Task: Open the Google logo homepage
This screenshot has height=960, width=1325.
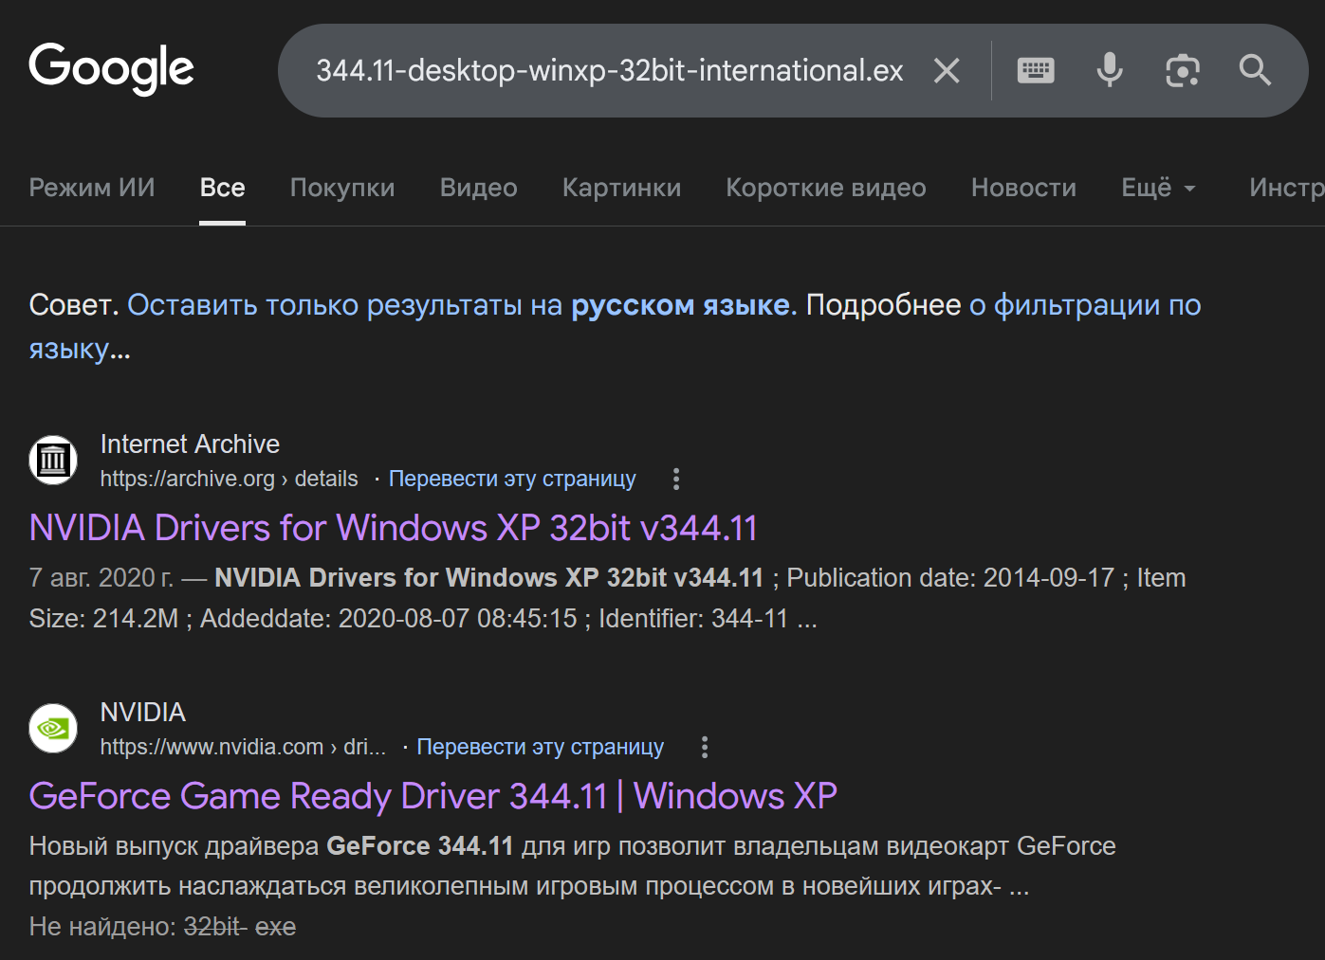Action: coord(111,68)
